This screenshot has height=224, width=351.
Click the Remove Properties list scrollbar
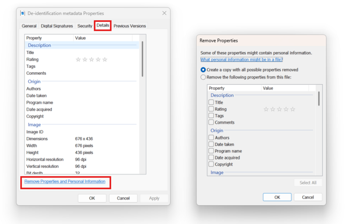point(319,98)
